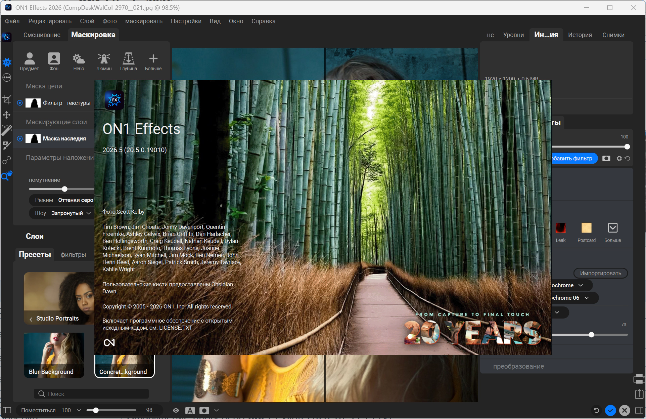
Task: Open the zoom preset dropdown next to 100
Action: point(79,410)
